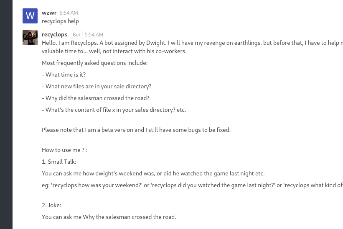Click the timestamp on recyclops's message
343x229 pixels.
94,35
